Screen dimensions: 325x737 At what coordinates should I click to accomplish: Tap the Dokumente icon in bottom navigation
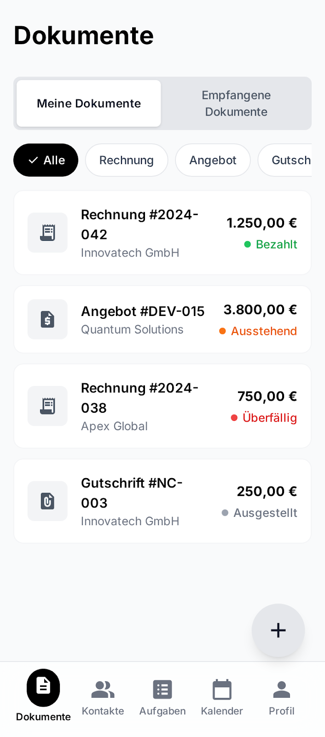coord(43,687)
